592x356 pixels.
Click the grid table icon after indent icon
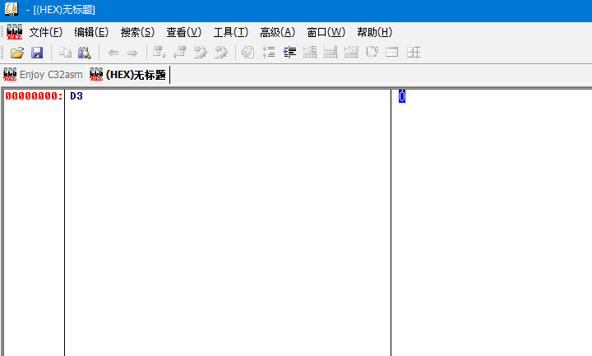click(x=310, y=52)
